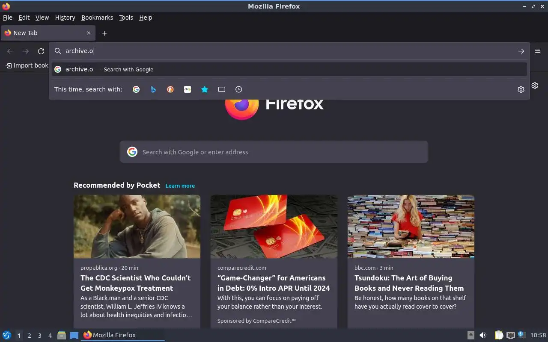
Task: Click the clock showing 10:58
Action: pos(538,335)
